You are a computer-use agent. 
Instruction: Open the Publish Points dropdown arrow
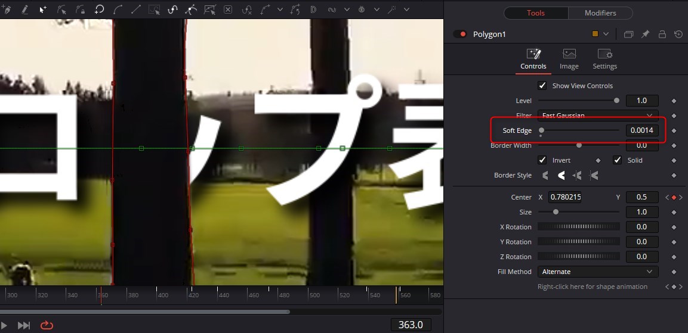pyautogui.click(x=280, y=9)
